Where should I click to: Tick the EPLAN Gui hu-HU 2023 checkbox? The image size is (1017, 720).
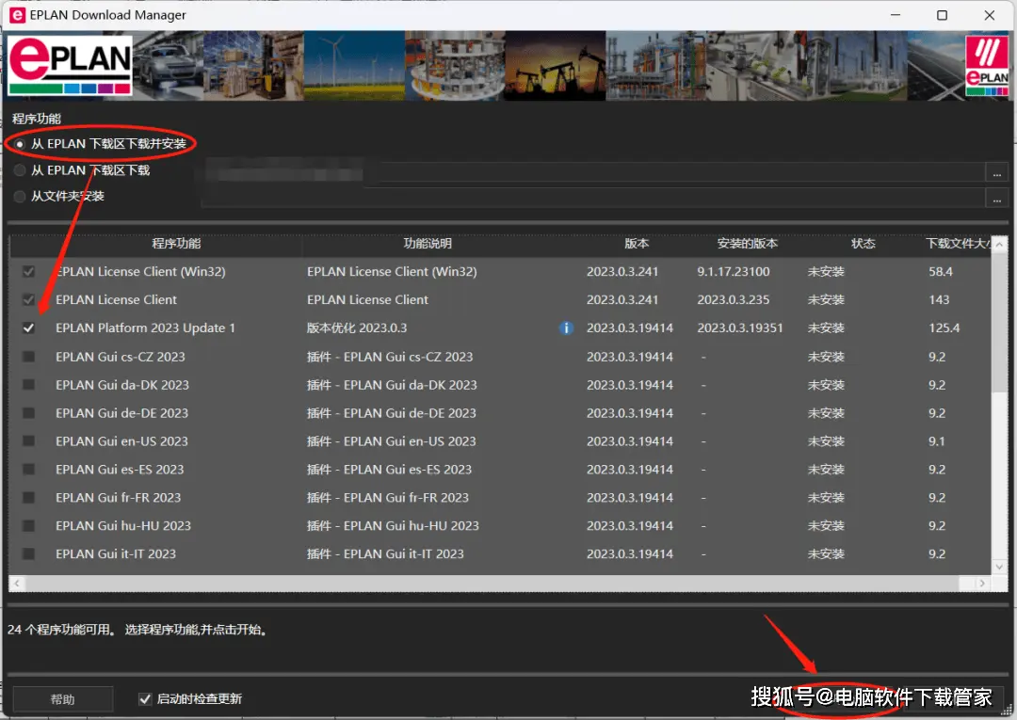point(28,525)
